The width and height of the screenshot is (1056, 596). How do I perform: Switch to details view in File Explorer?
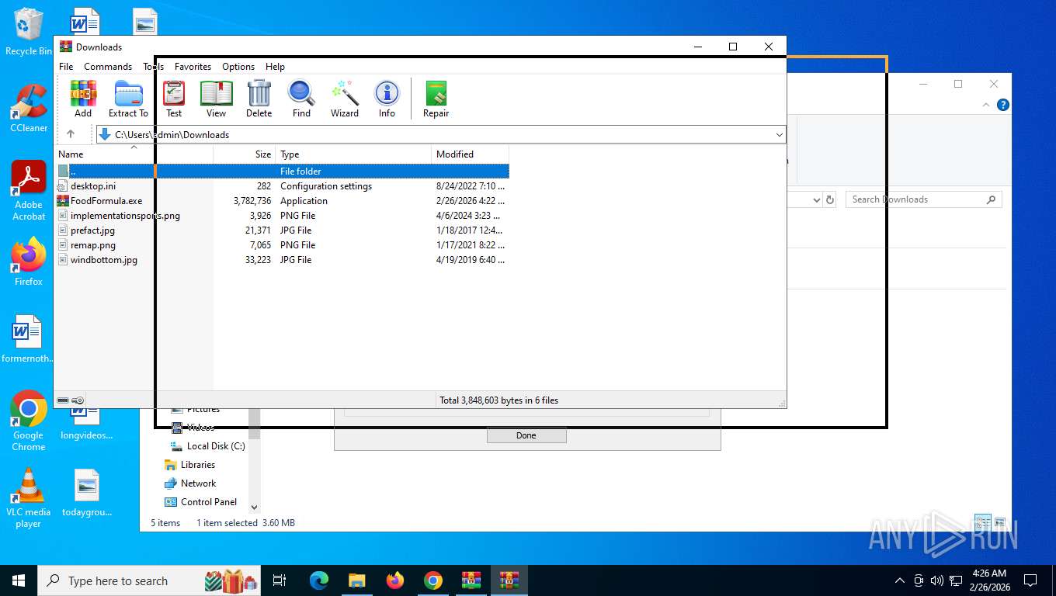[x=983, y=522]
